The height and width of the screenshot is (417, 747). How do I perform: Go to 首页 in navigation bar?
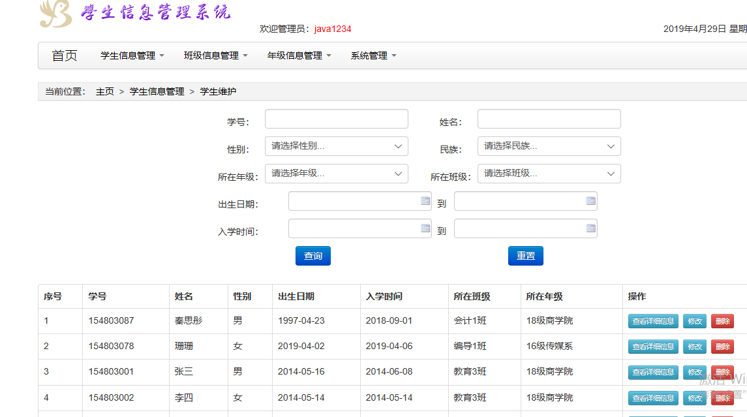point(65,55)
